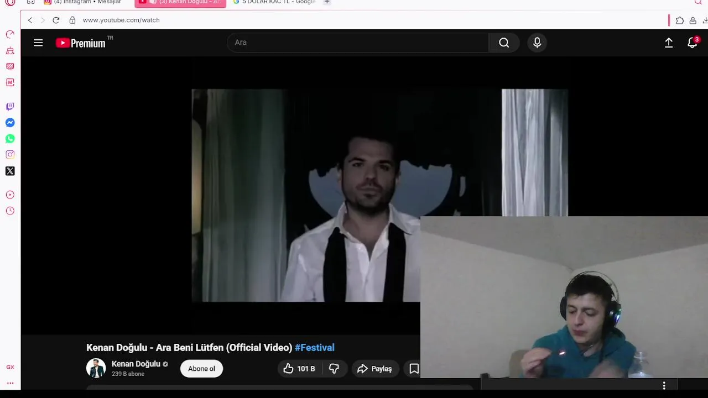
Task: Open browsing history clock icon in sidebar
Action: coord(10,211)
